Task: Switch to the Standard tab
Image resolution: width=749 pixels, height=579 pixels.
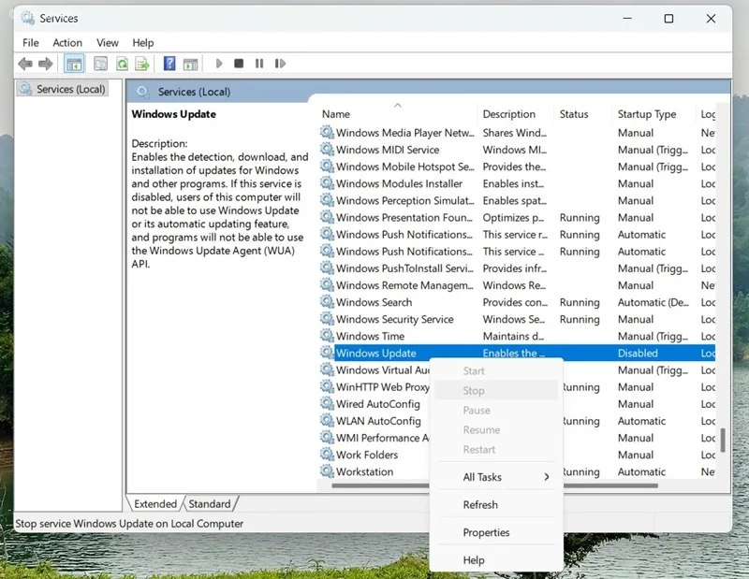Action: pyautogui.click(x=210, y=503)
